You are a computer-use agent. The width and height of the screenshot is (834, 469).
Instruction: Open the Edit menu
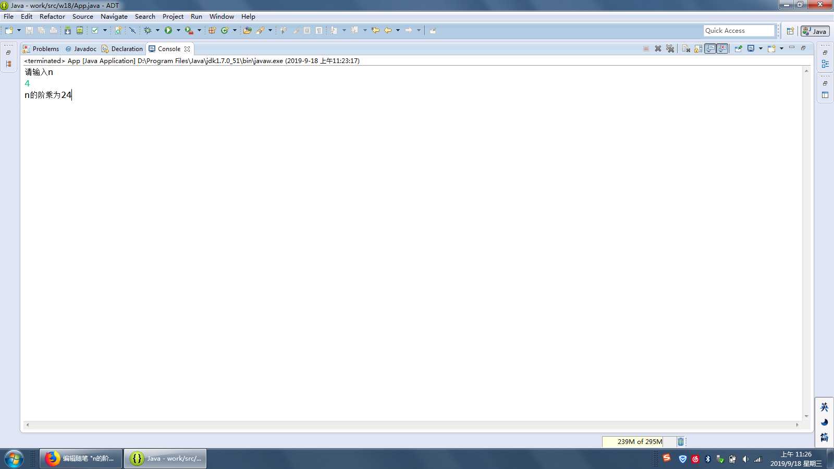27,16
